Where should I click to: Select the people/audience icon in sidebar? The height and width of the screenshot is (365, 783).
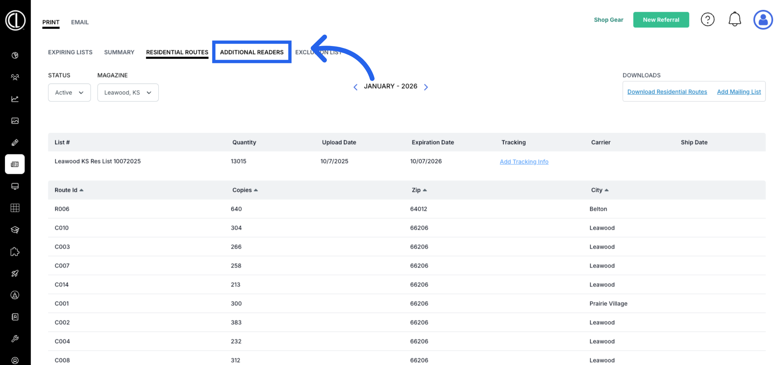[x=15, y=77]
